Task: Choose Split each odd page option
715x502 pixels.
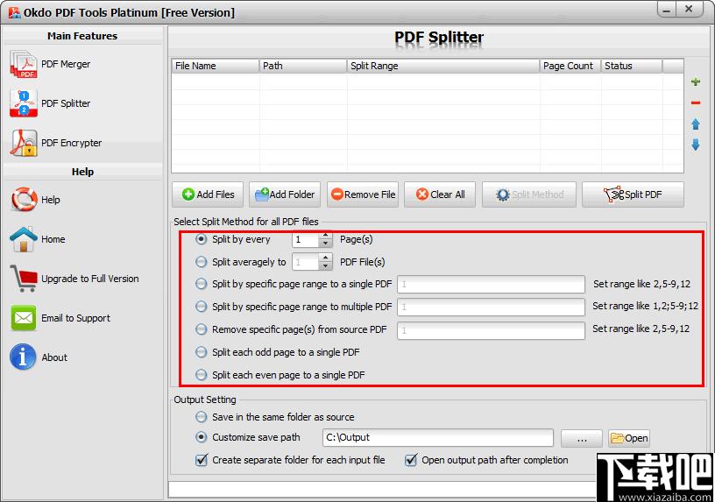Action: point(202,352)
